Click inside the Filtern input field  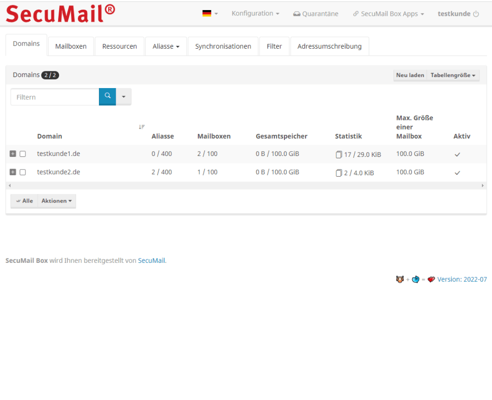pyautogui.click(x=53, y=97)
